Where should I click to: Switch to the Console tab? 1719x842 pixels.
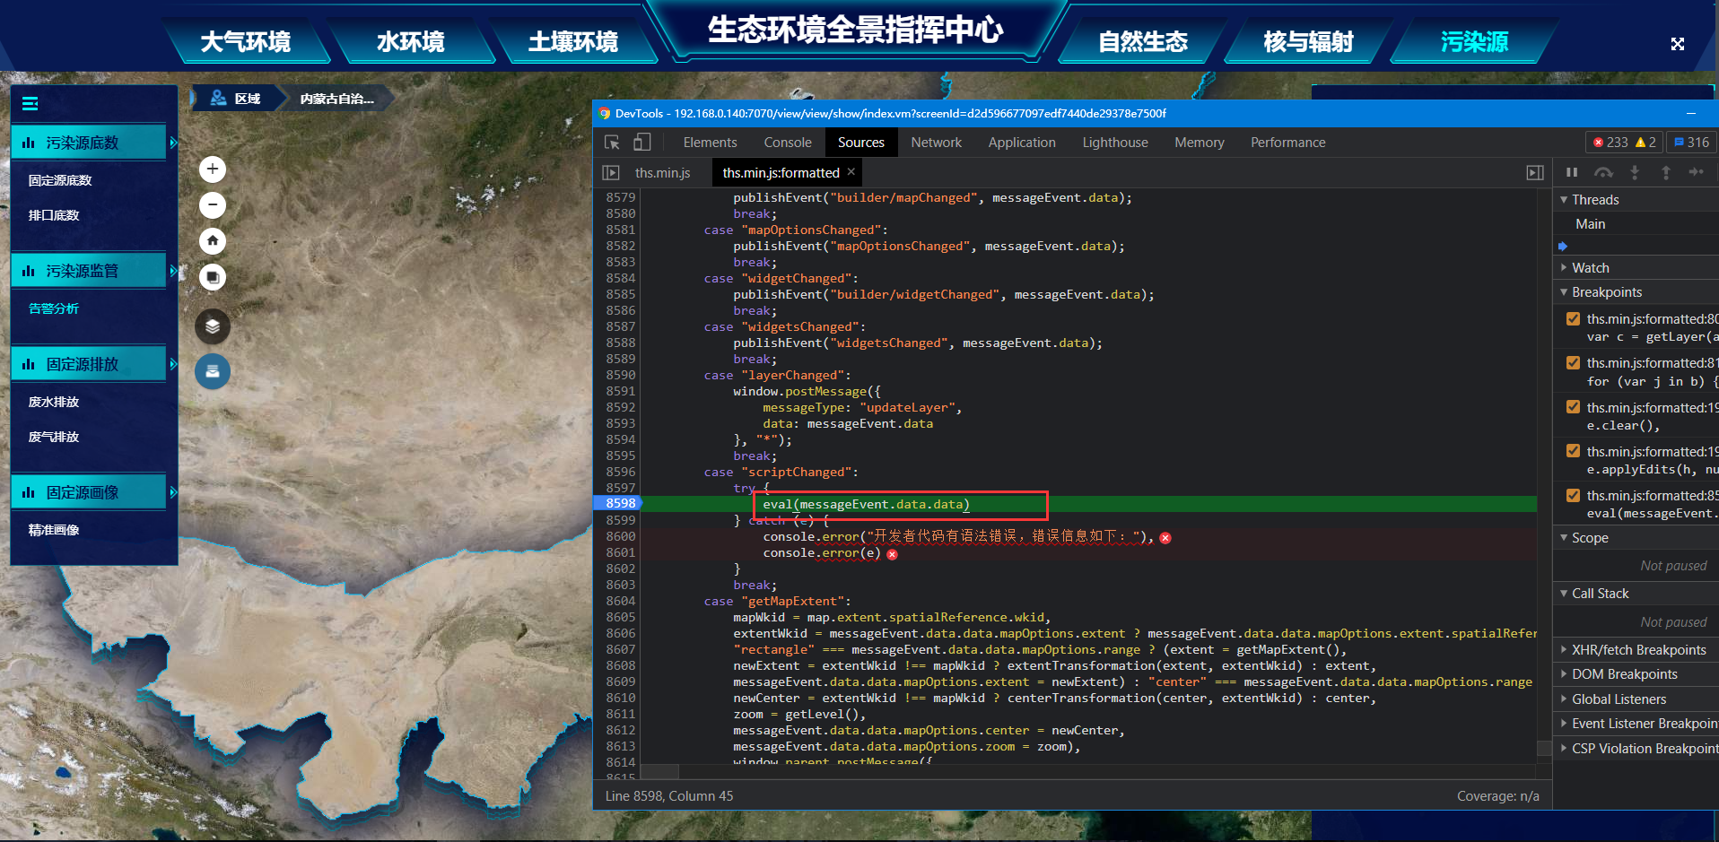788,143
